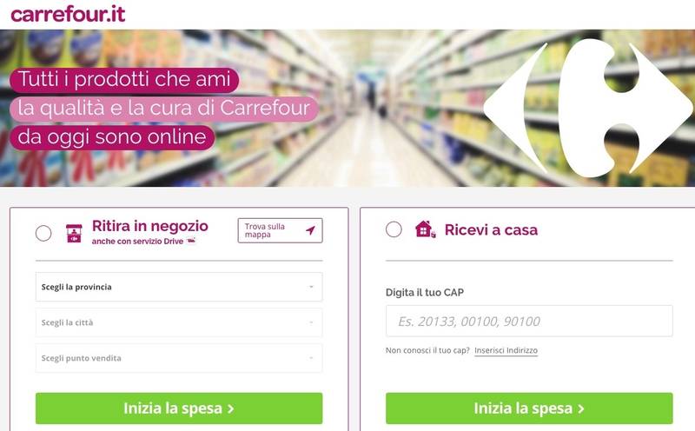Click the location arrow icon on map button
Screen dimensions: 695x431
[311, 230]
